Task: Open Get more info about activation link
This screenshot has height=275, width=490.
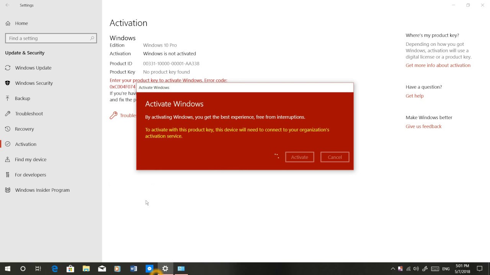Action: click(438, 65)
